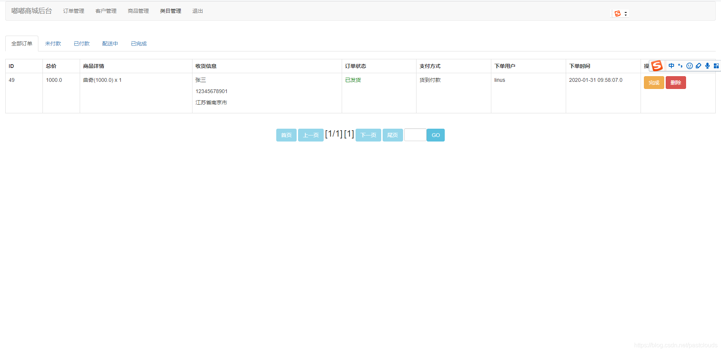Click product detail 曲奇(1000.0) x 1
The width and height of the screenshot is (721, 352).
coord(102,80)
